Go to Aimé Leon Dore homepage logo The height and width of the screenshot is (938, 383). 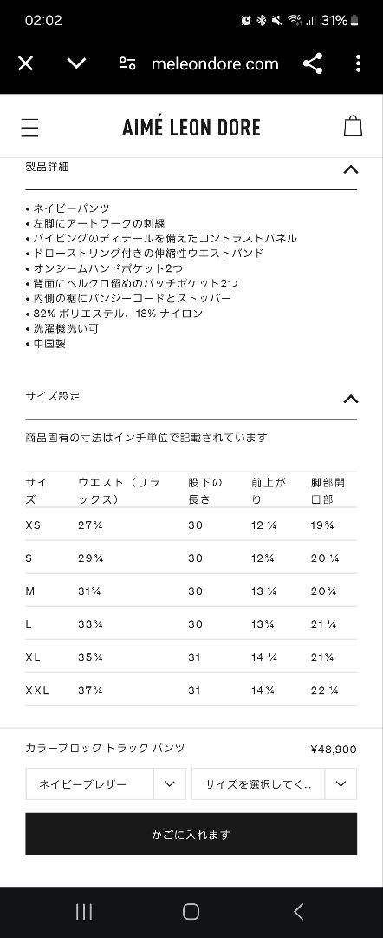click(x=191, y=128)
